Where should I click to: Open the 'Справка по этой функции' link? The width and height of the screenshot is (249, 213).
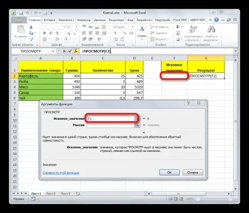(x=61, y=173)
